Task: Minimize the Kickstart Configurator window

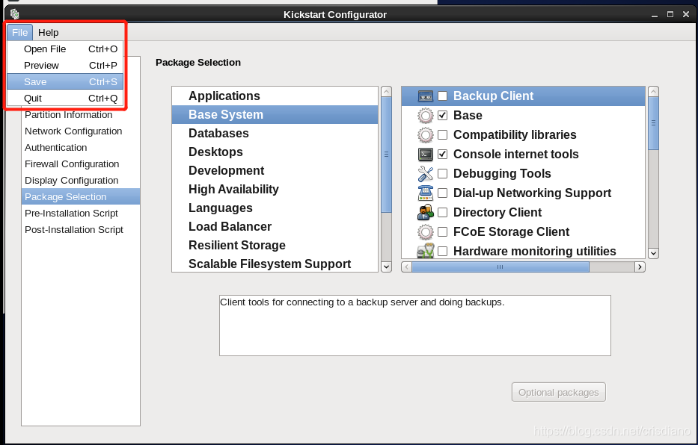Action: 655,15
